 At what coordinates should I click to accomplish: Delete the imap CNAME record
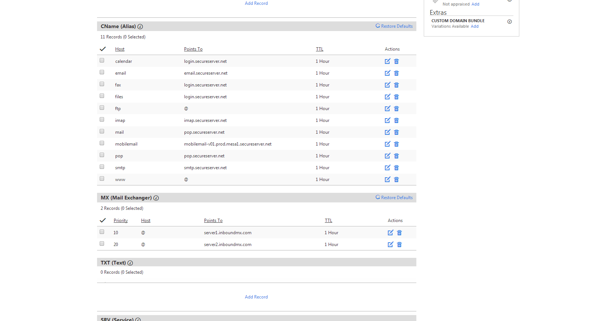396,120
